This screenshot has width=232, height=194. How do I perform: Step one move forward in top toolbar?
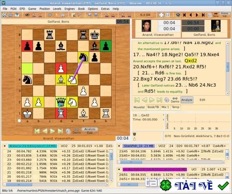point(197,15)
